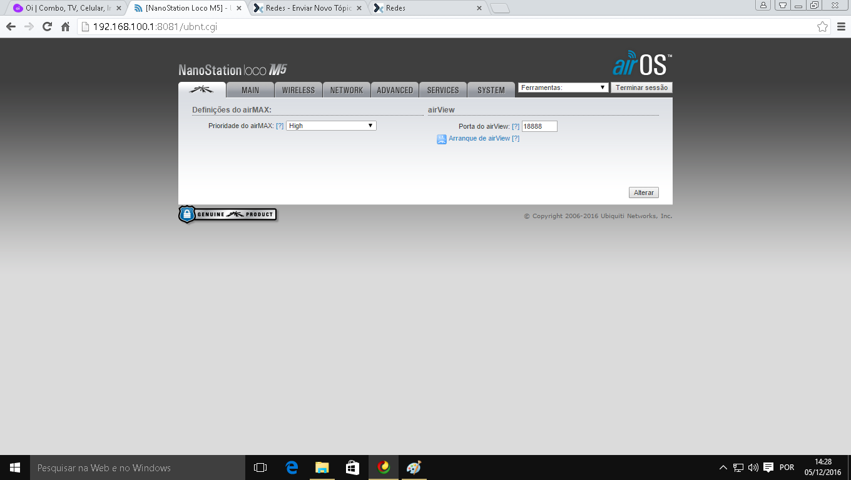Click the Chrome user profile icon
This screenshot has width=851, height=480.
pyautogui.click(x=763, y=5)
